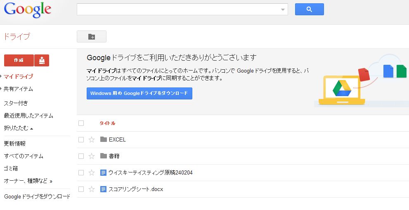
Task: Tick the select-all checkbox beside タイトル
Action: (x=81, y=123)
